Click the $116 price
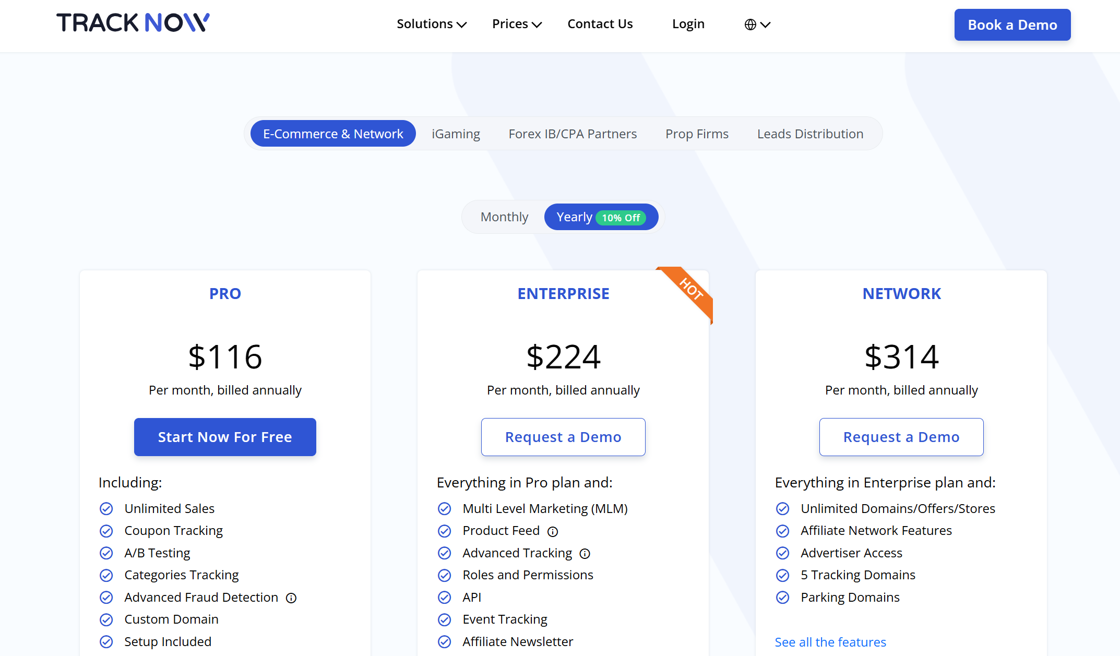This screenshot has height=656, width=1120. pyautogui.click(x=225, y=356)
